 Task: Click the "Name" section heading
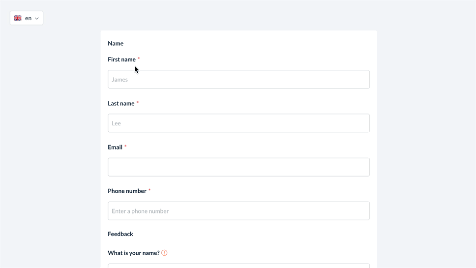click(x=116, y=43)
